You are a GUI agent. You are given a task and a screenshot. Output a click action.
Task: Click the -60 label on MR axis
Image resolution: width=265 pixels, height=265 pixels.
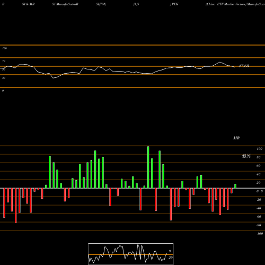point(259,217)
